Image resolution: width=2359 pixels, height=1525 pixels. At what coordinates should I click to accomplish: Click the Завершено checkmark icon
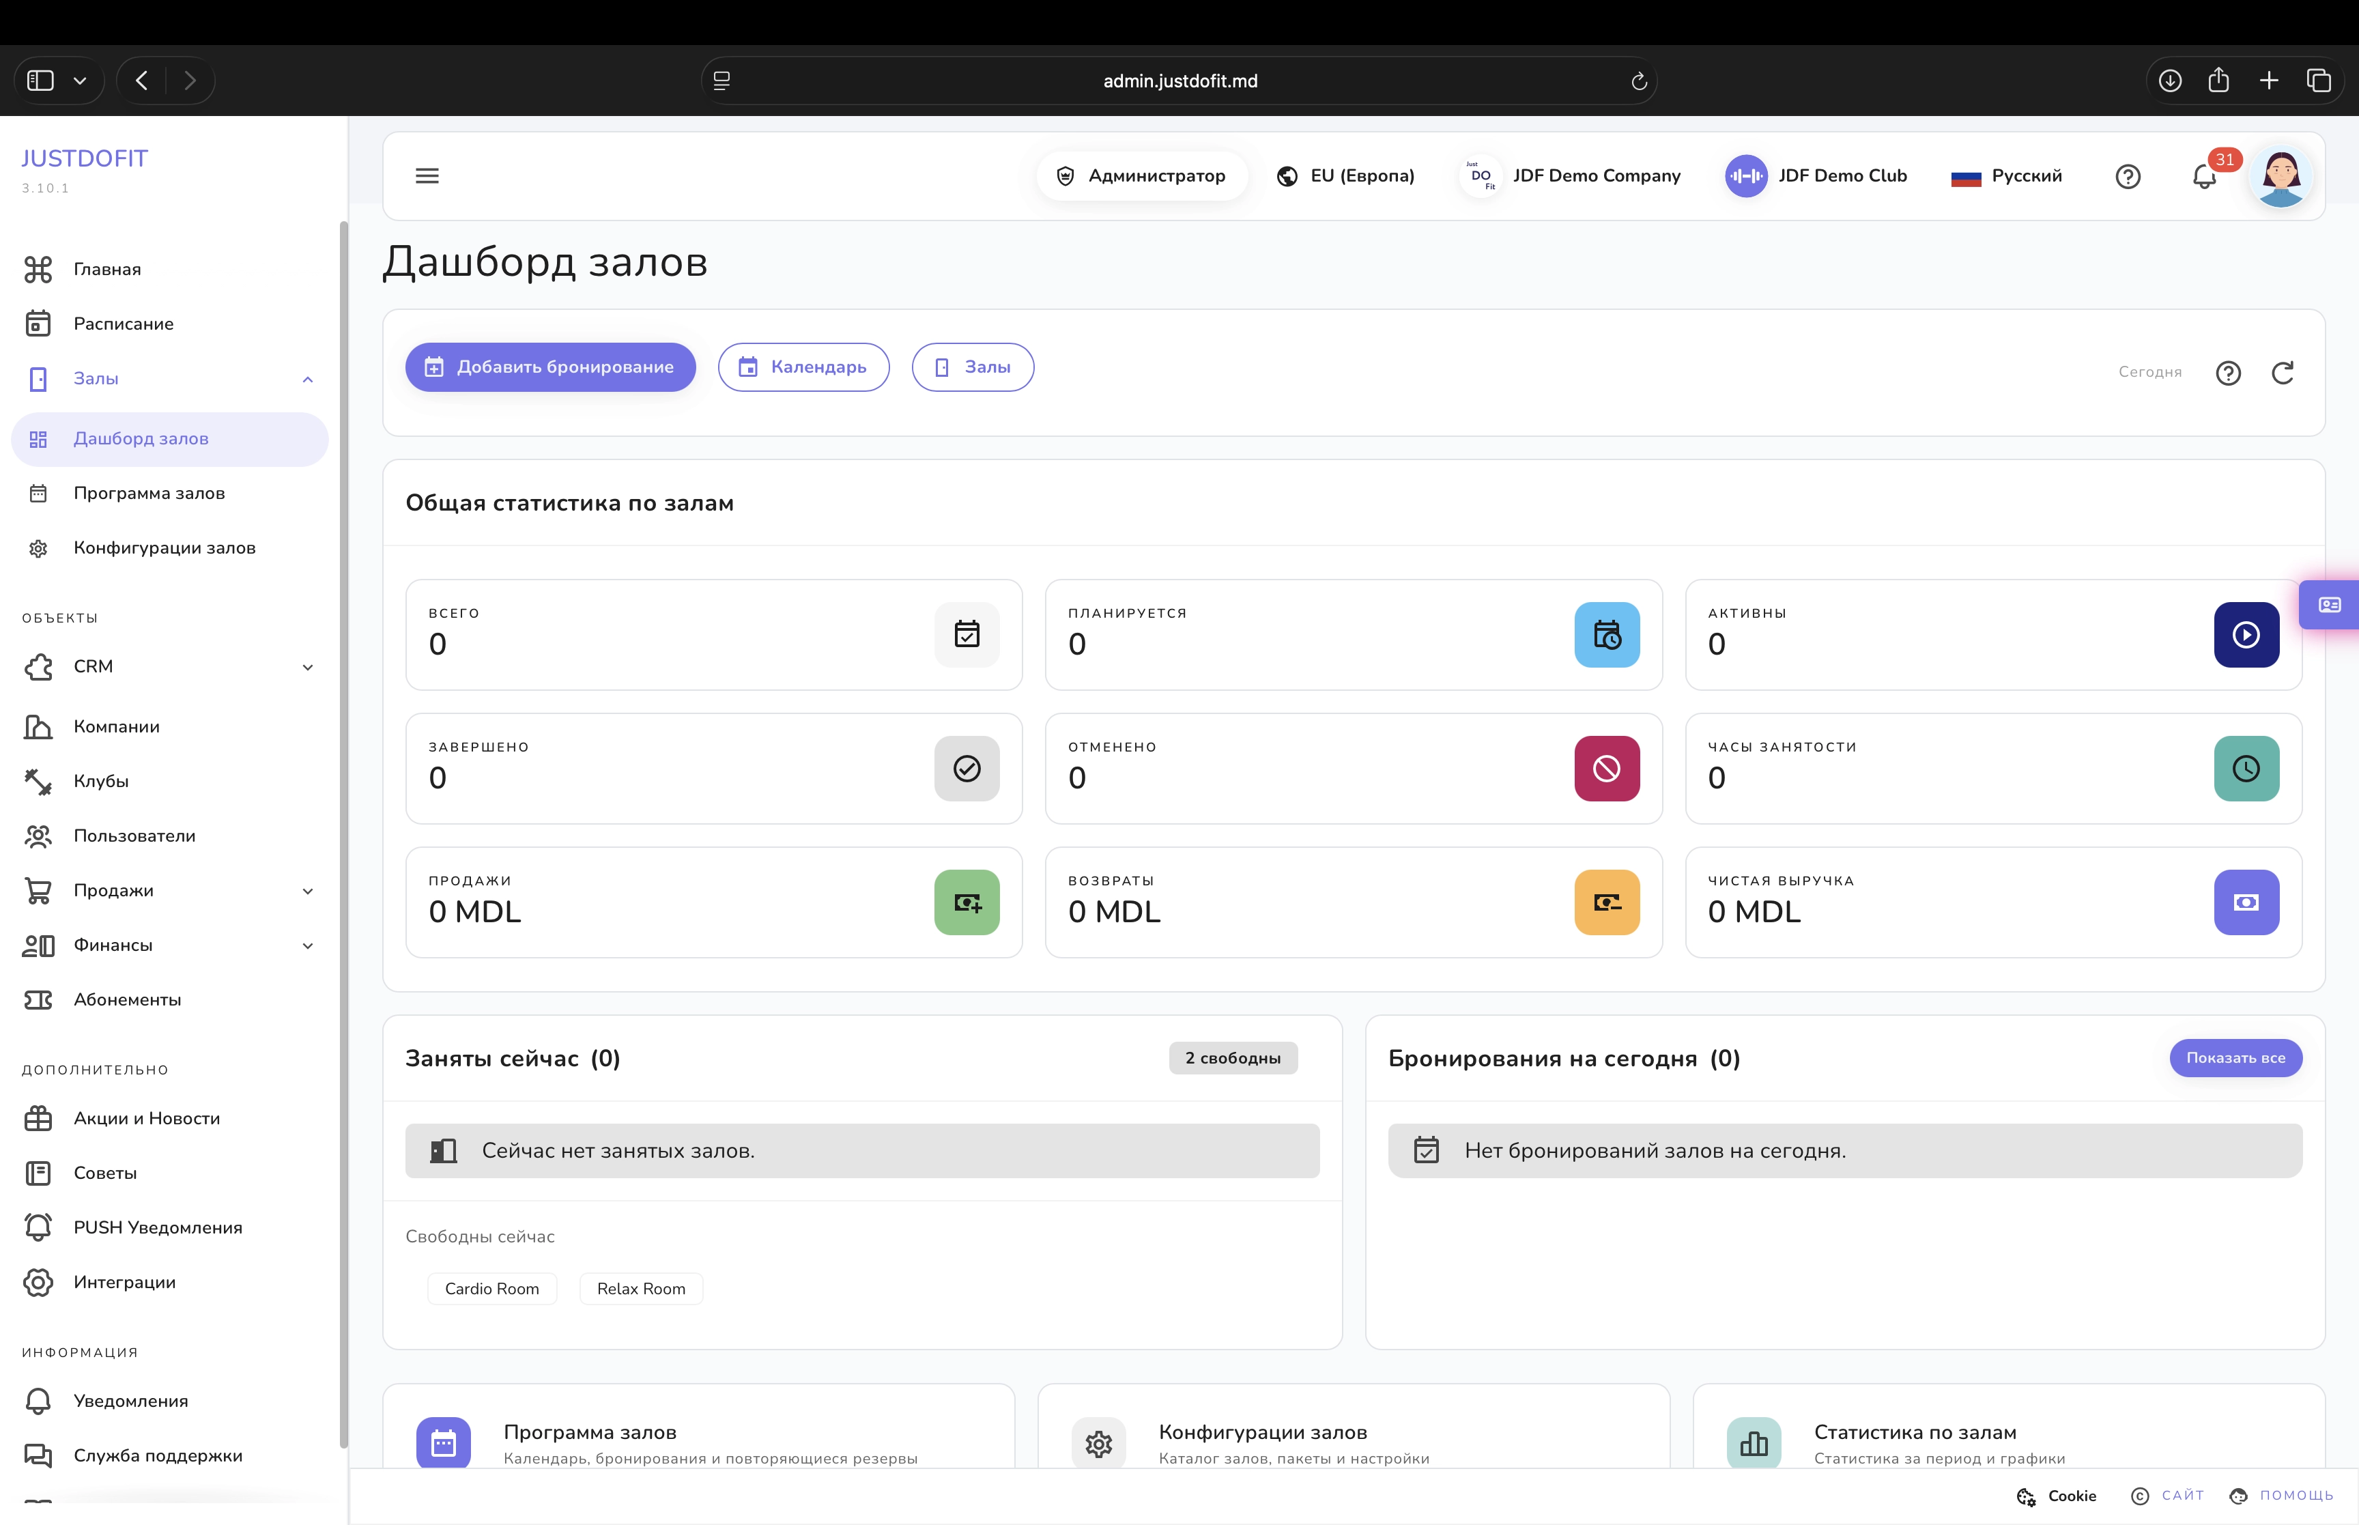click(967, 769)
